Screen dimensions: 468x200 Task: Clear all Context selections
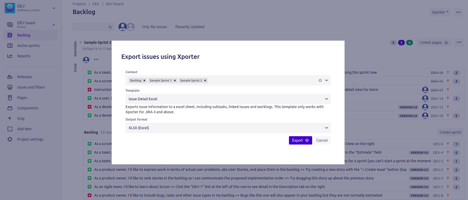(320, 80)
